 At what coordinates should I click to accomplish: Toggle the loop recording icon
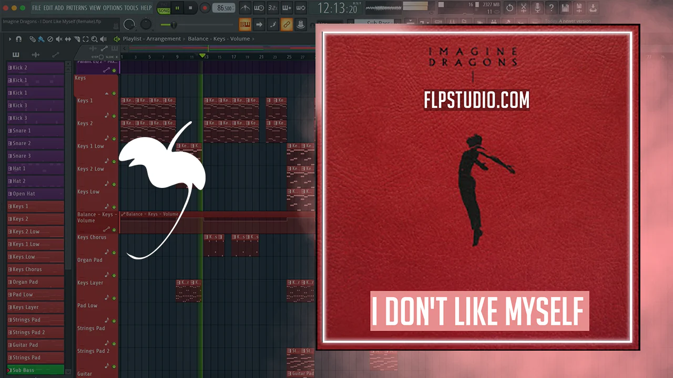pos(300,8)
